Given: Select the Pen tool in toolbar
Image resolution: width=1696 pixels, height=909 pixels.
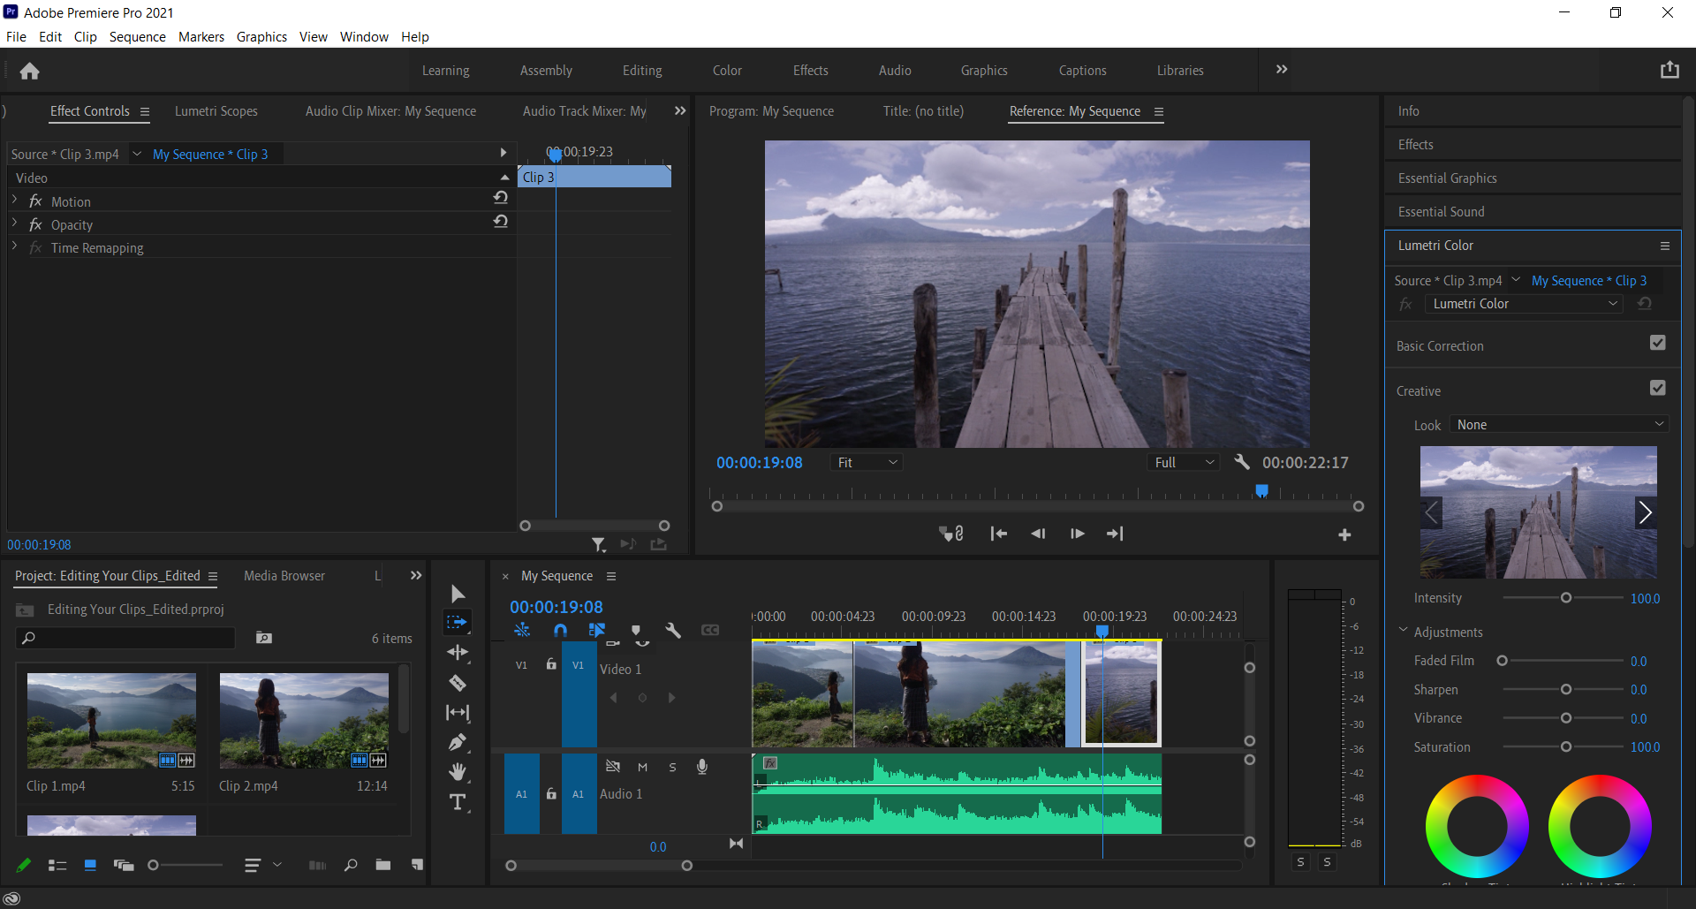Looking at the screenshot, I should (457, 743).
